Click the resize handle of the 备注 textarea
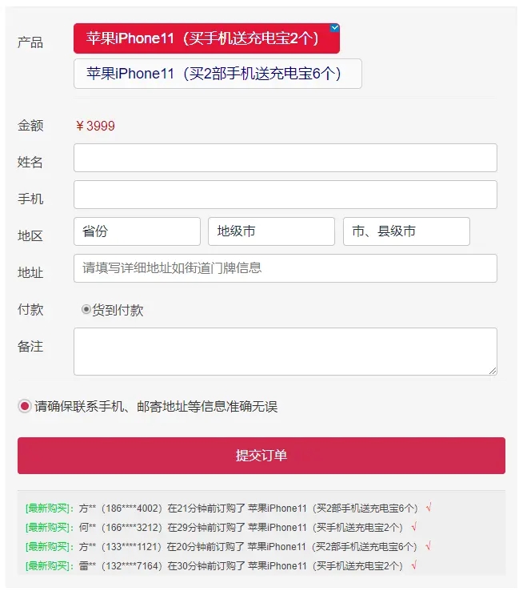The height and width of the screenshot is (595, 523). point(492,370)
